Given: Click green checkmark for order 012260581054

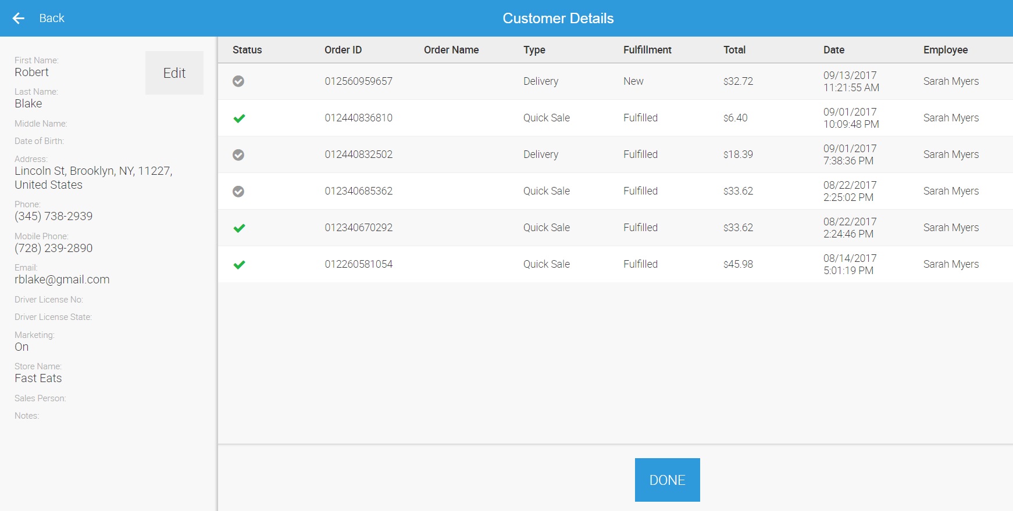Looking at the screenshot, I should [239, 265].
